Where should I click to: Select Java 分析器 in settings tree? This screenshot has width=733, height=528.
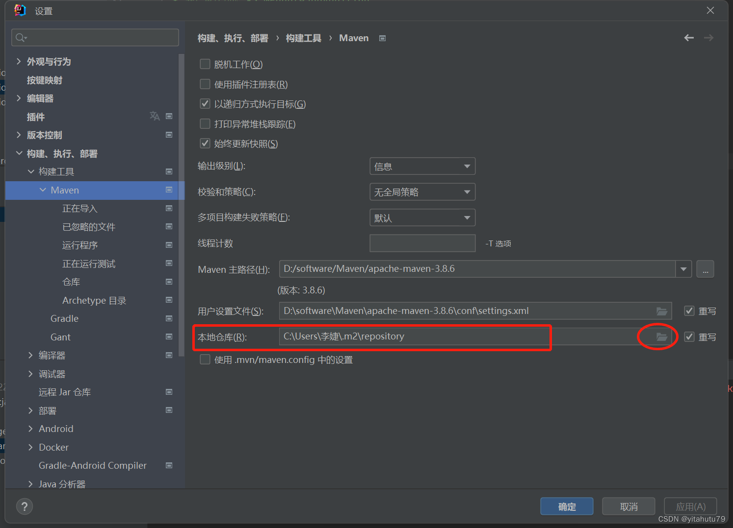coord(62,484)
